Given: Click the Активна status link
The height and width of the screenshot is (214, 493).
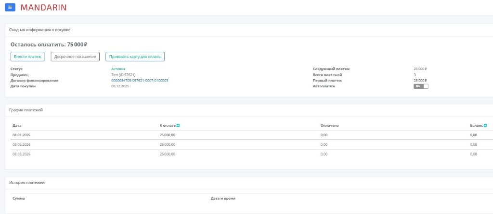Looking at the screenshot, I should coord(118,69).
